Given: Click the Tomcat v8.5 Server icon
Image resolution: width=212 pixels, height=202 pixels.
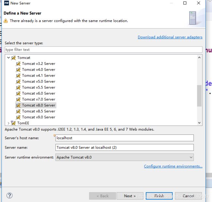Looking at the screenshot, I should (18, 111).
